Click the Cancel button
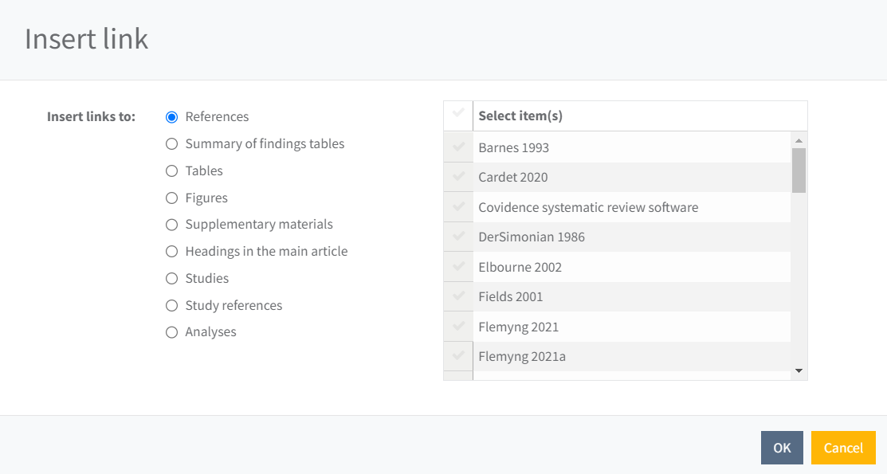The height and width of the screenshot is (474, 887). (843, 448)
